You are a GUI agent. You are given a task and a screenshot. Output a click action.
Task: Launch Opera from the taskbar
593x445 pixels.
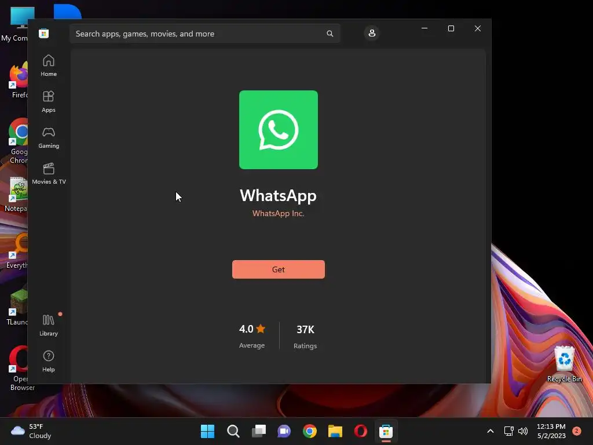click(360, 431)
